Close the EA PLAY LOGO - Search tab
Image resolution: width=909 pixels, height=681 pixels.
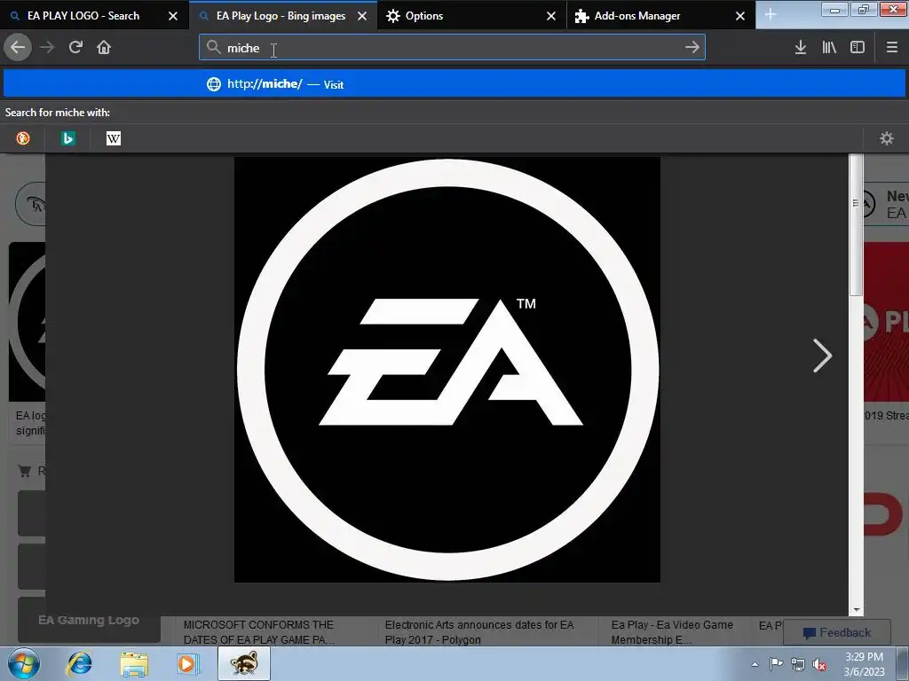173,16
